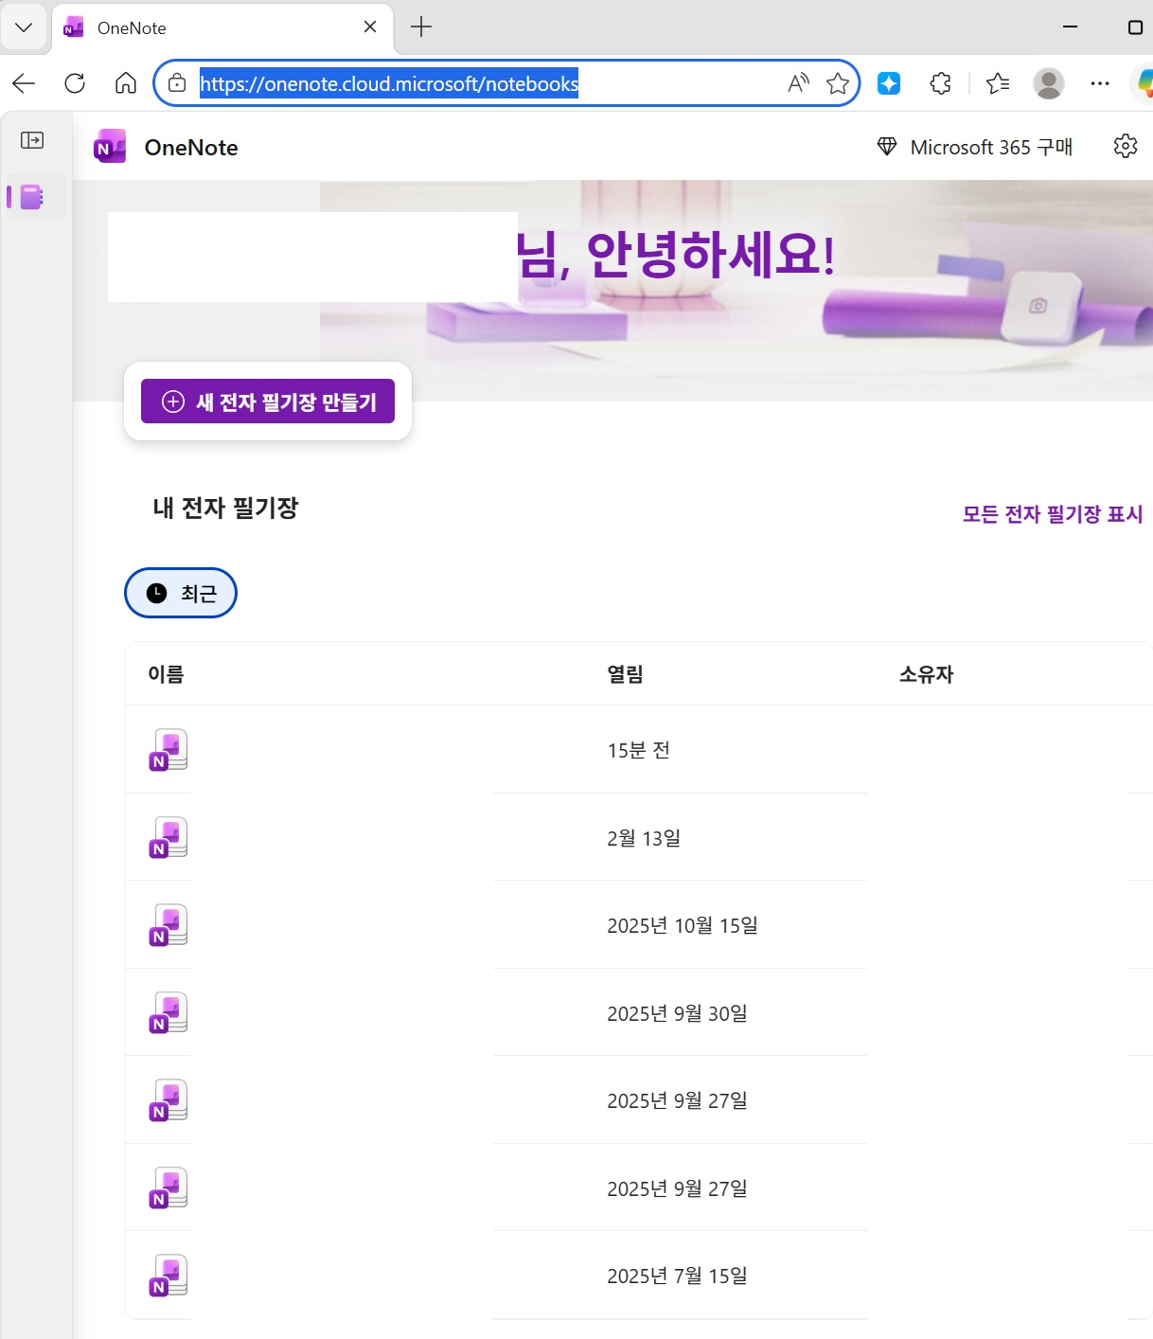1153x1339 pixels.
Task: Click 새 전자 필기장 만들기 button
Action: (268, 402)
